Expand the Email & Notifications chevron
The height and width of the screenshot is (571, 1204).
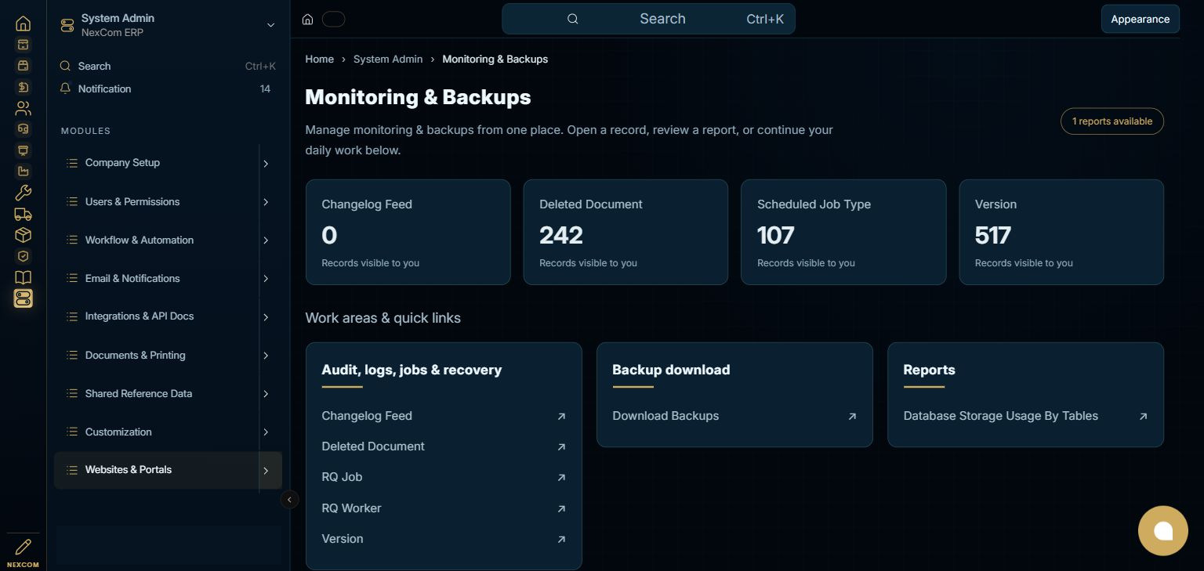click(x=266, y=279)
